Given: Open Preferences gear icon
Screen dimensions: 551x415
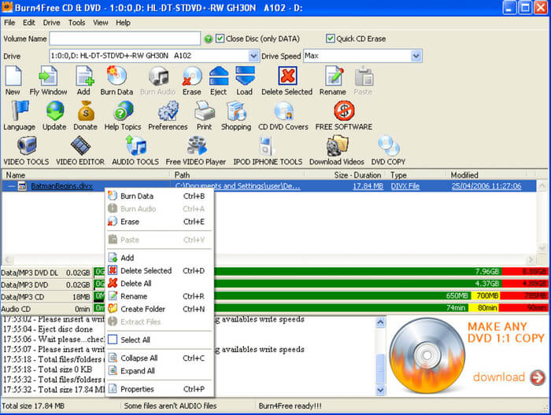Looking at the screenshot, I should click(x=168, y=111).
